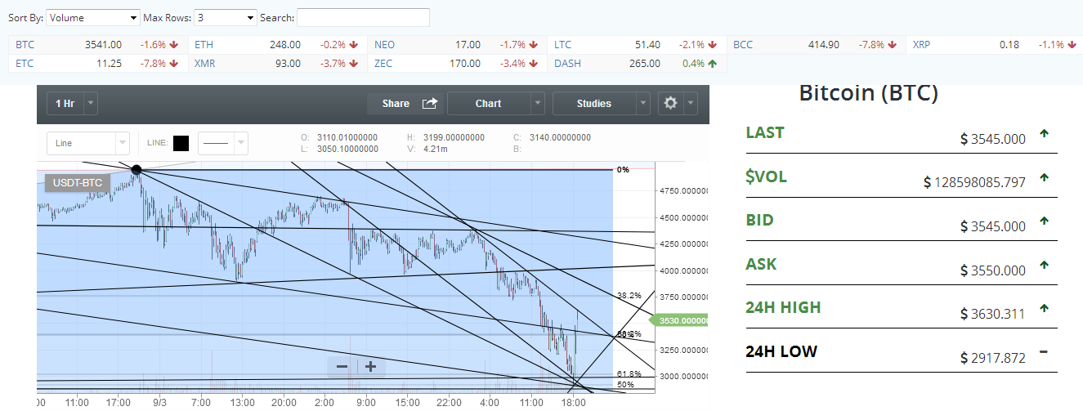
Task: Click the 9/3 date axis label
Action: (x=159, y=403)
